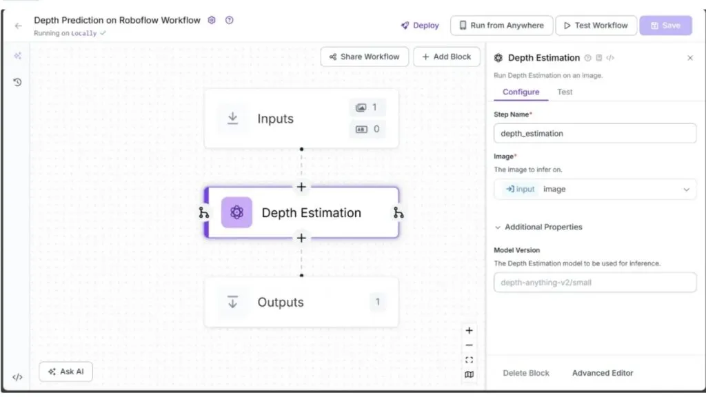Open docs icon beside Depth Estimation title
This screenshot has width=706, height=397.
click(x=599, y=58)
